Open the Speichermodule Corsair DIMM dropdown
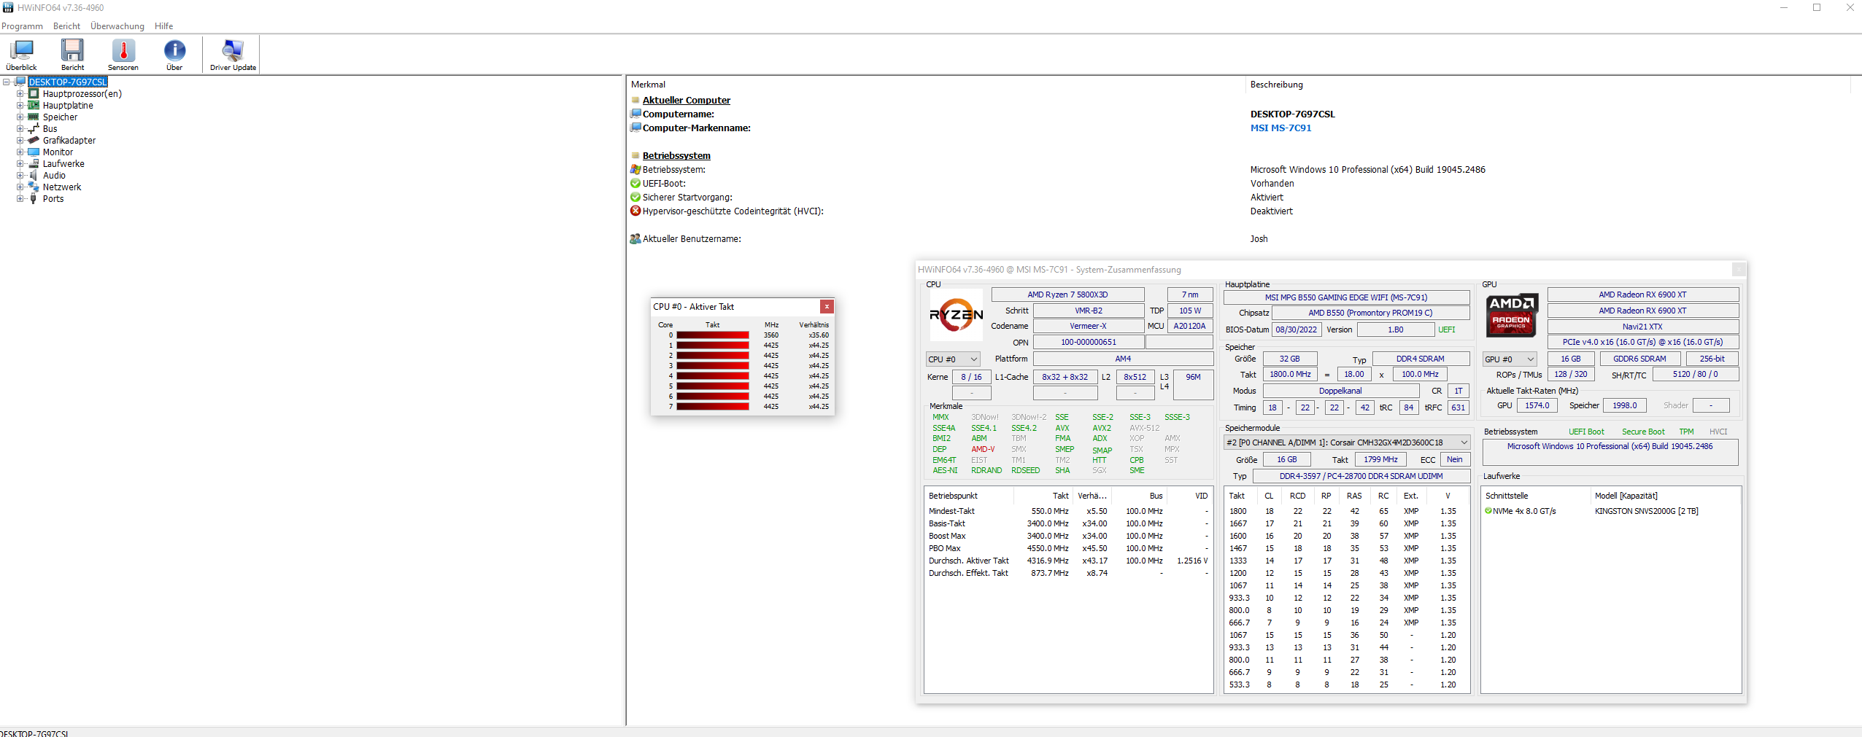The image size is (1862, 737). 1347,442
